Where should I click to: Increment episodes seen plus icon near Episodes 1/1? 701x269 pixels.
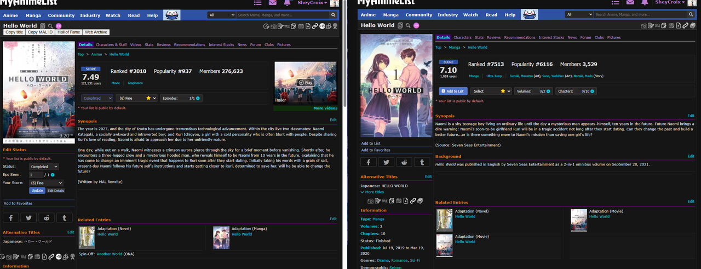[198, 98]
